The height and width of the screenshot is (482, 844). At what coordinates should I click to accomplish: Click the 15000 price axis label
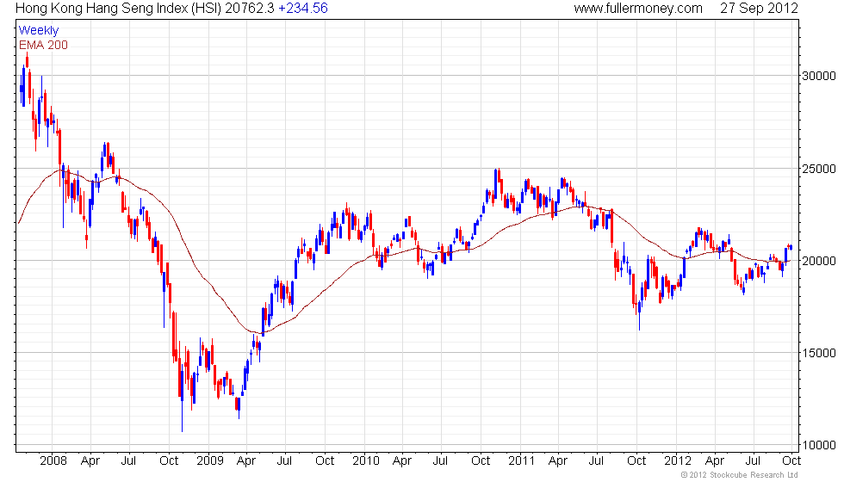[819, 354]
